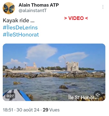The width and height of the screenshot is (109, 116).
Task: Click the 18:51 post time
Action: click(8, 110)
